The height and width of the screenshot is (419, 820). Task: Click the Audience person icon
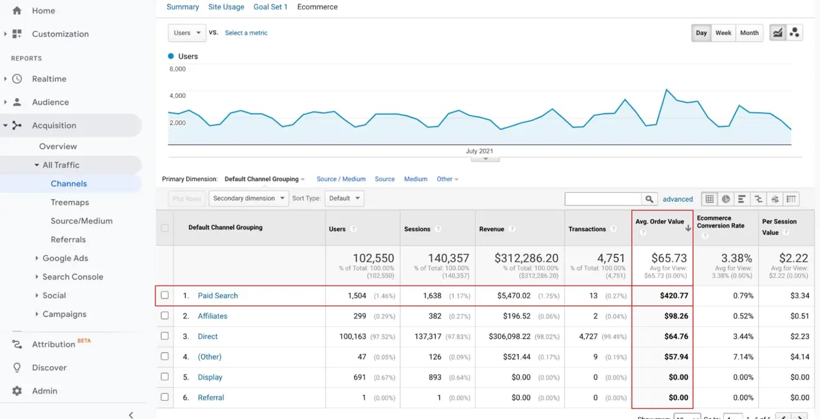click(x=17, y=102)
